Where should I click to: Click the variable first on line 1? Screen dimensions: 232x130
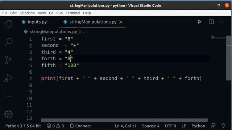[48, 39]
